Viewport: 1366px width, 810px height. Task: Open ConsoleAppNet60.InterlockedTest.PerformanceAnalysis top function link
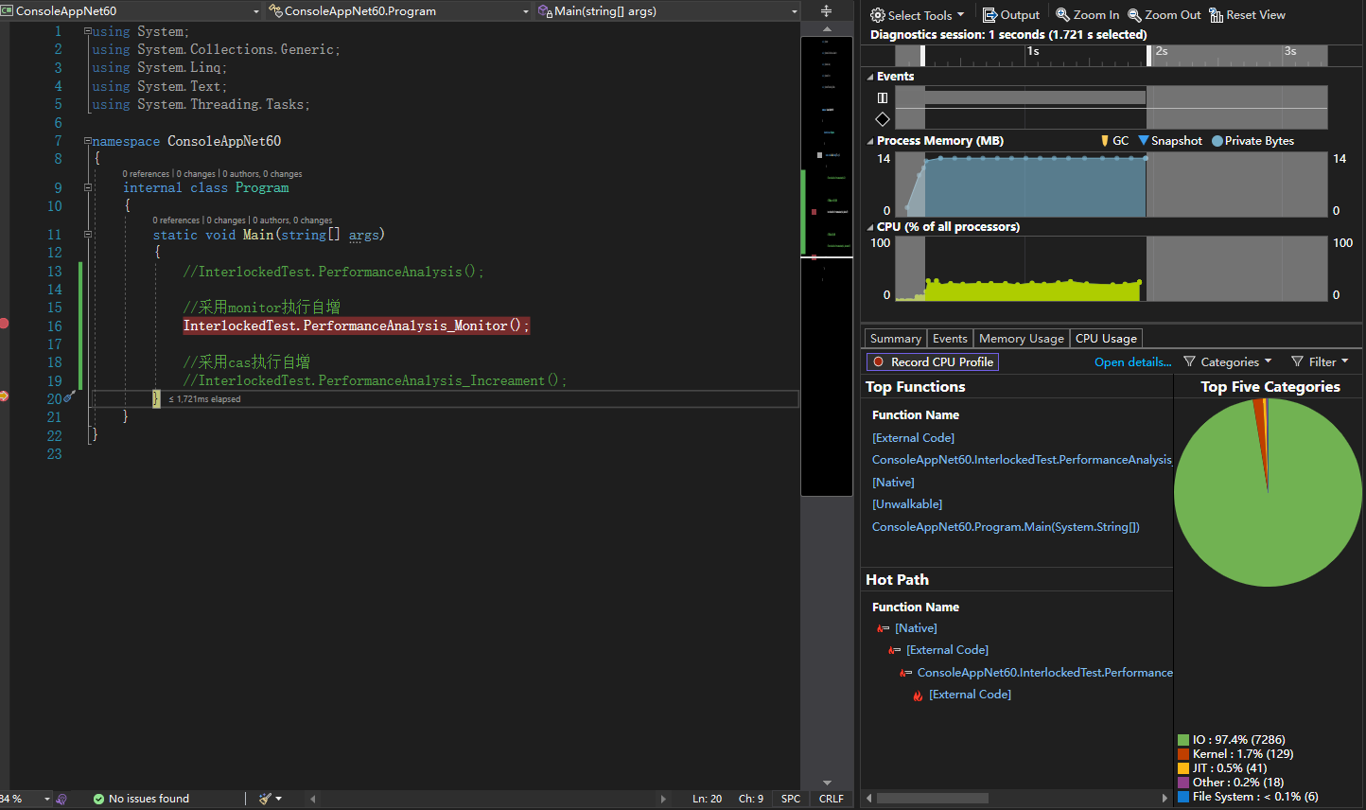[x=1022, y=460]
